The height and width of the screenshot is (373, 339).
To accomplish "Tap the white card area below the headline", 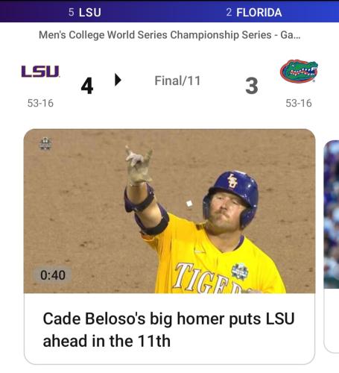I will click(169, 357).
